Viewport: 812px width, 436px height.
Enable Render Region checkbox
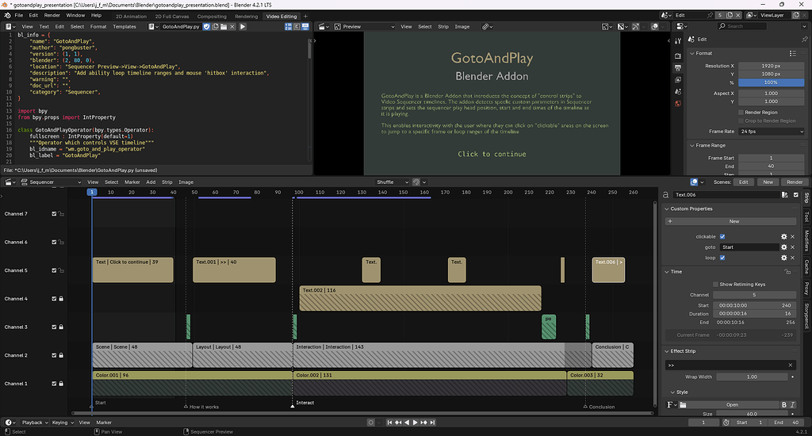[x=741, y=113]
